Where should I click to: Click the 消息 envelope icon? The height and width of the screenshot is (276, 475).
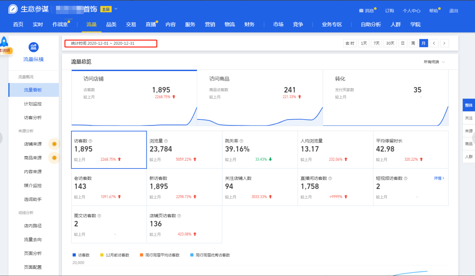pos(361,11)
